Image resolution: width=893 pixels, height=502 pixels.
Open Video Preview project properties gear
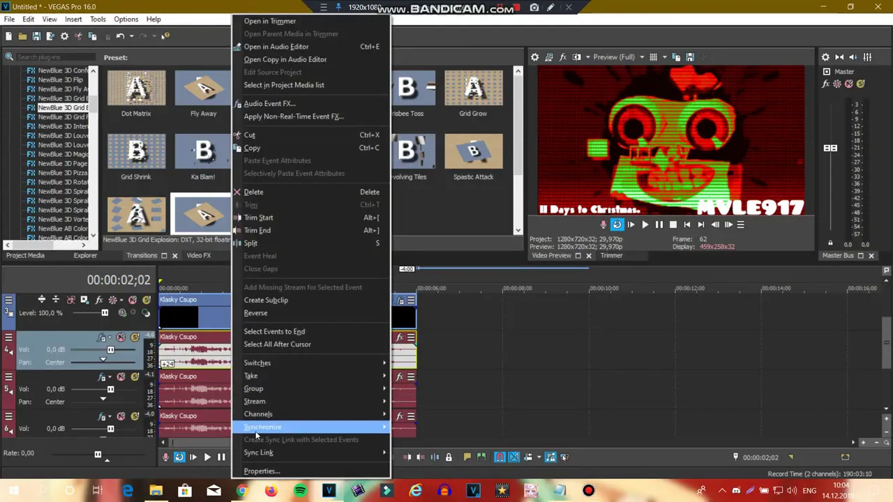pyautogui.click(x=534, y=57)
